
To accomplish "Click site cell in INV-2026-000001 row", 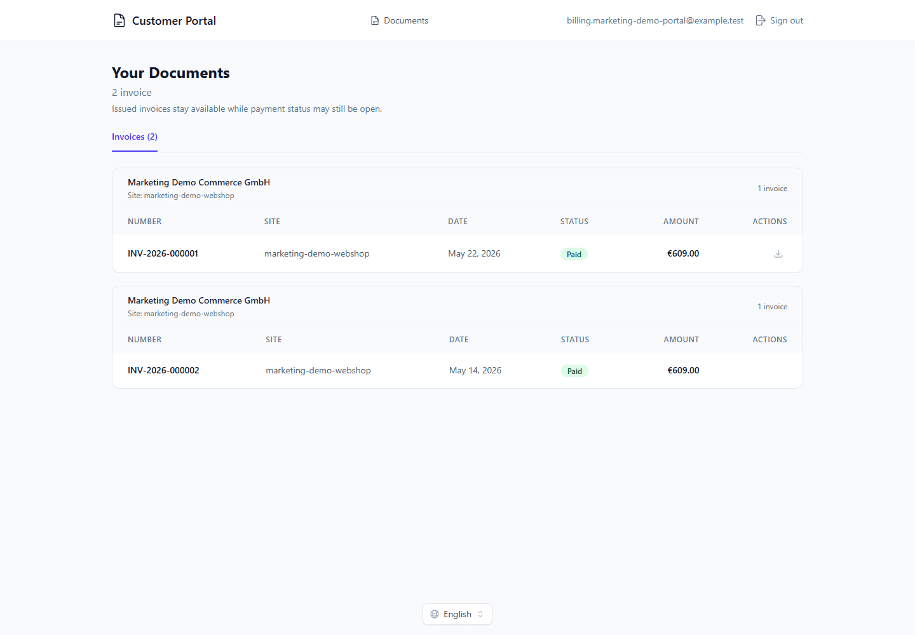I will pos(317,253).
